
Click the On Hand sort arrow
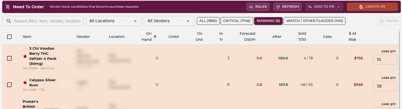[155, 37]
